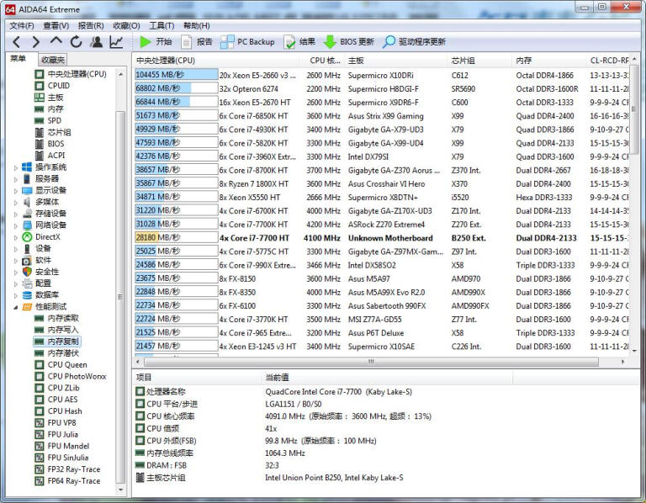This screenshot has width=646, height=503.
Task: Expand the 安全性 tree node
Action: click(x=16, y=272)
